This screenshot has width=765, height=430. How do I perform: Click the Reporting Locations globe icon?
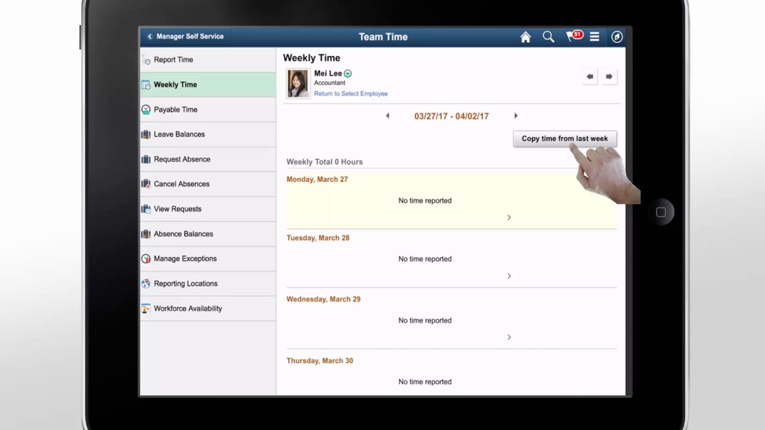coord(146,284)
